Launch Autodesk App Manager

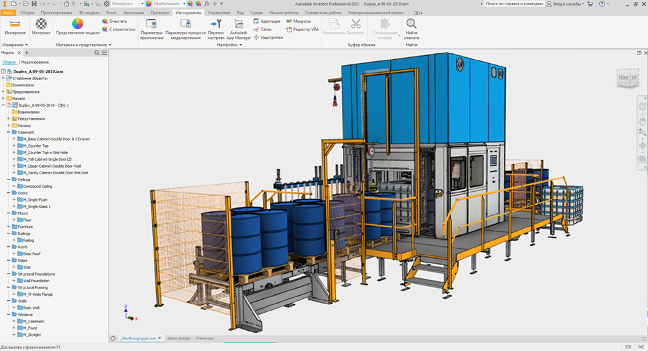coord(239,25)
